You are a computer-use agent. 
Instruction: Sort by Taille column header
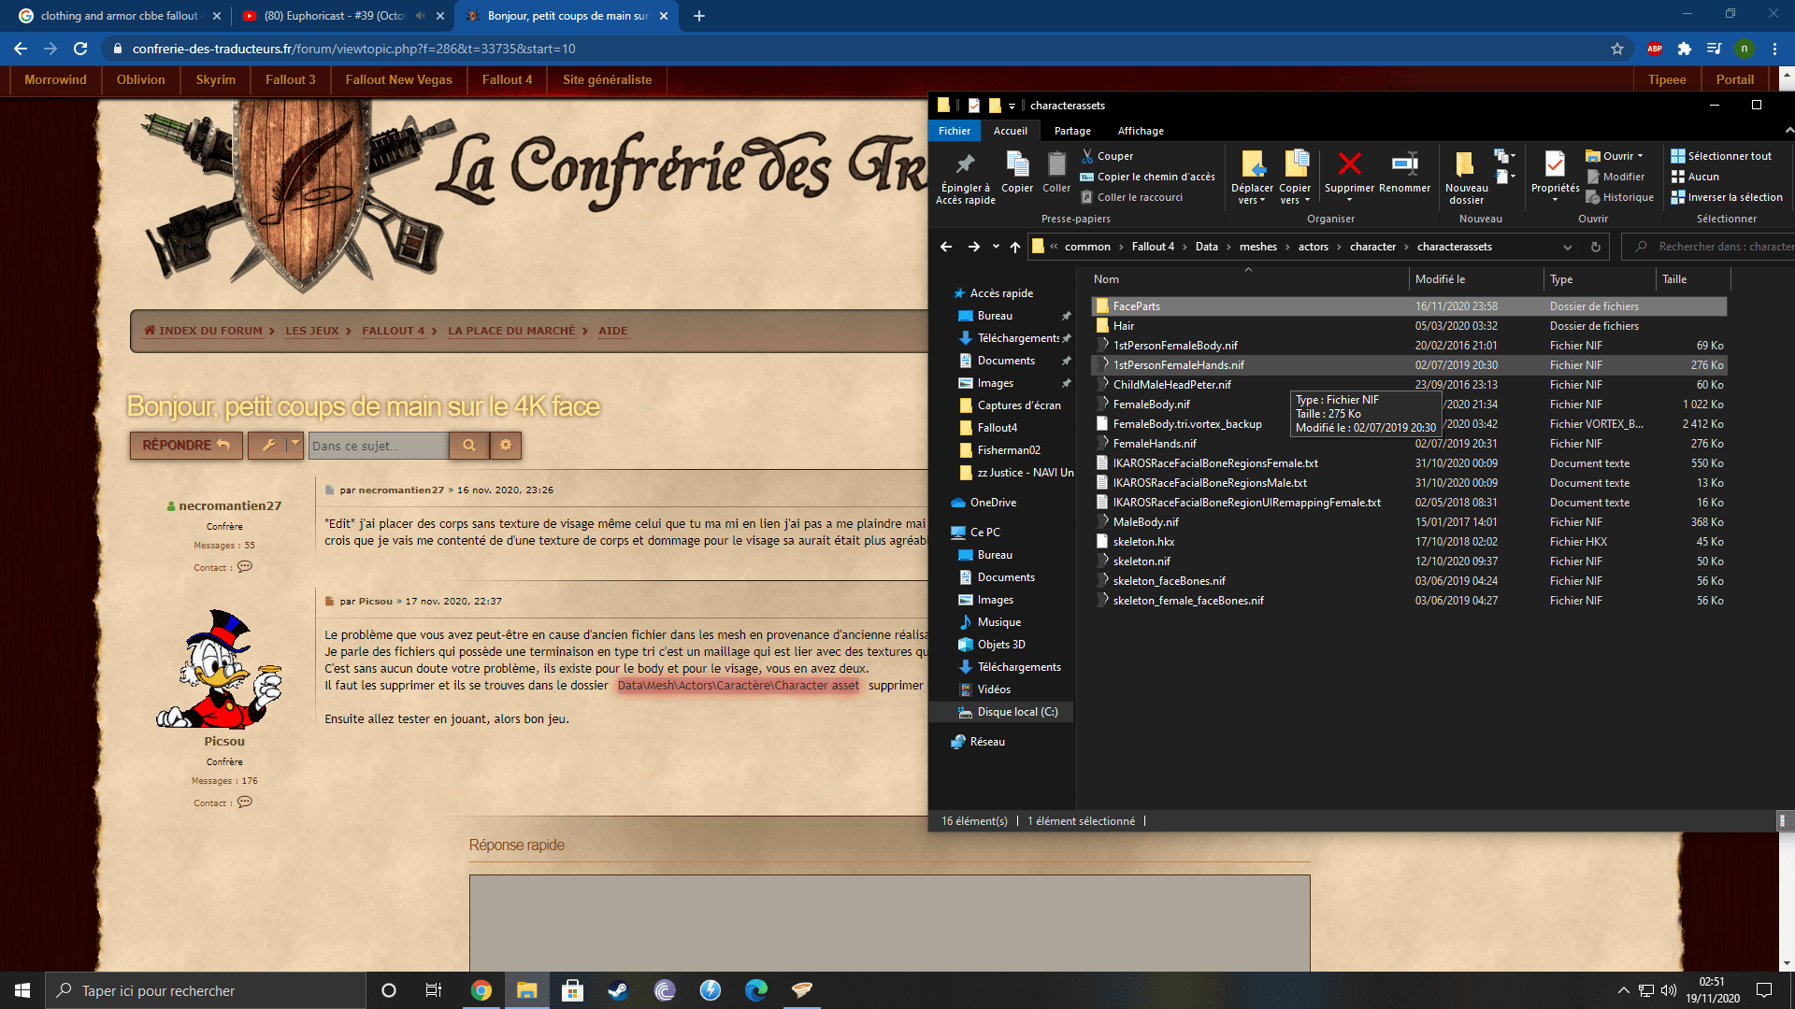point(1692,279)
